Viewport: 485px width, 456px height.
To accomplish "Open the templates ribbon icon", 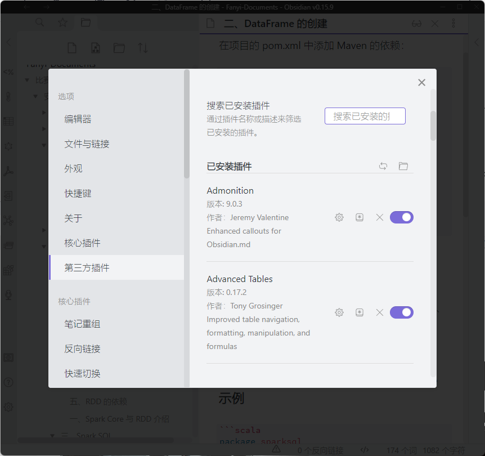I will pos(8,72).
